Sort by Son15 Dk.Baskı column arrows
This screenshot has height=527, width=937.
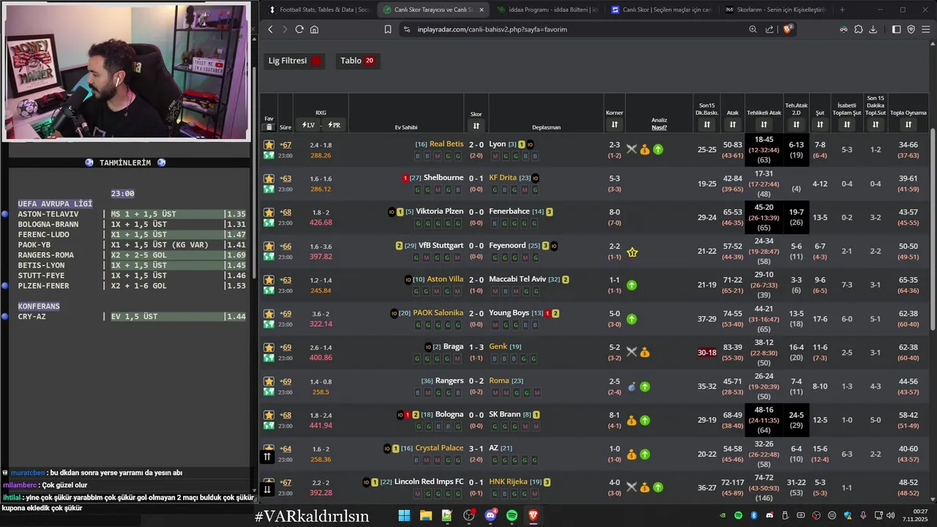pyautogui.click(x=706, y=125)
